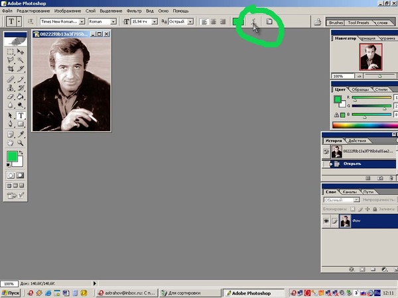Select the Paint Bucket tool
Viewport: 398px width, 298px height.
[x=21, y=96]
